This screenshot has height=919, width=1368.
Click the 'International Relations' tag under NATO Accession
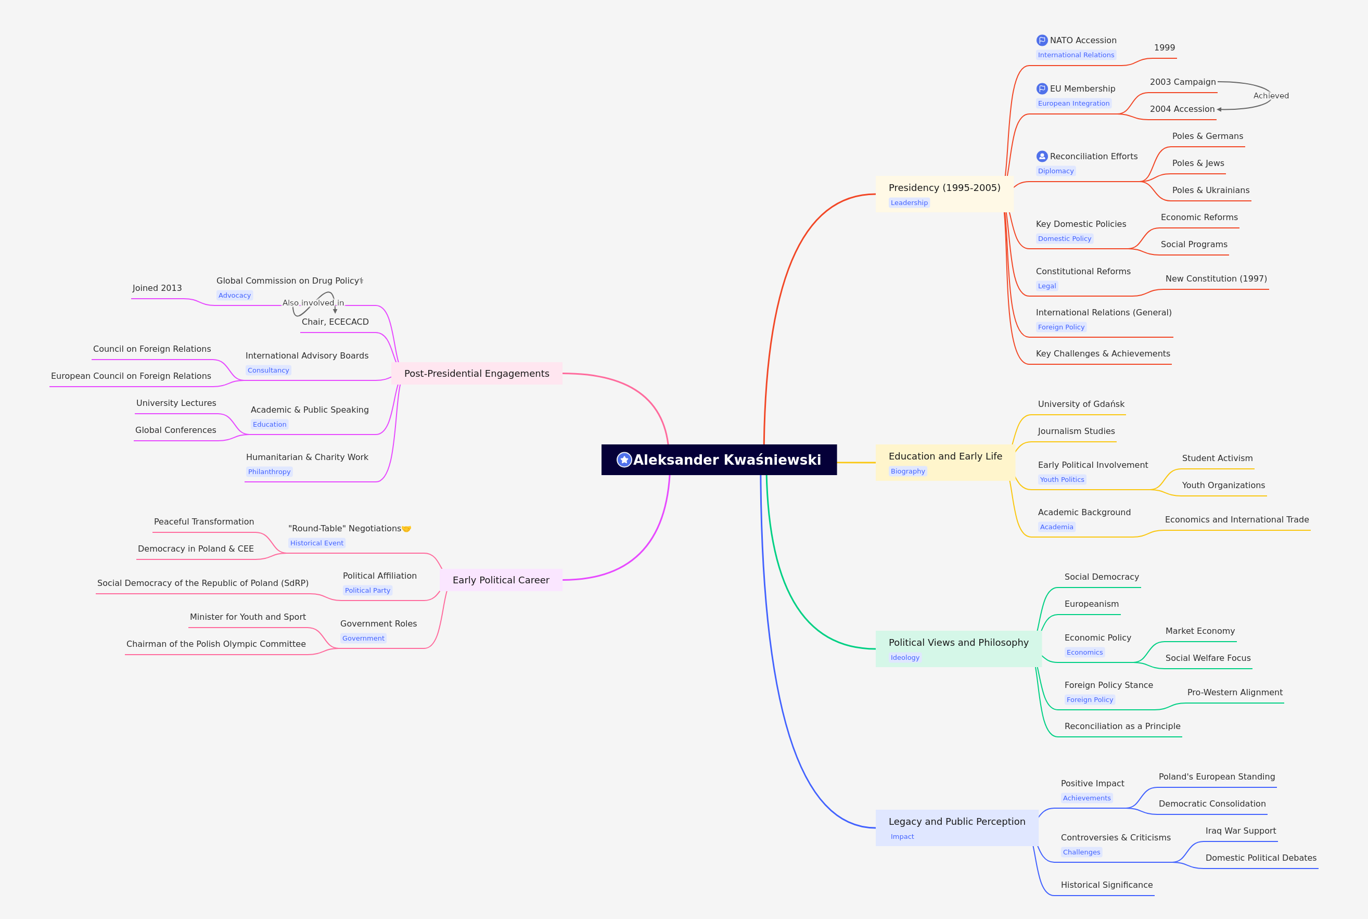pyautogui.click(x=1076, y=55)
